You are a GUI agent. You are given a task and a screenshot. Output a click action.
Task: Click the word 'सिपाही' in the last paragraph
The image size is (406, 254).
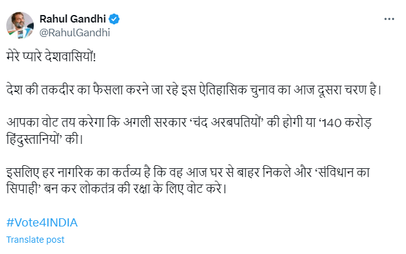click(23, 188)
